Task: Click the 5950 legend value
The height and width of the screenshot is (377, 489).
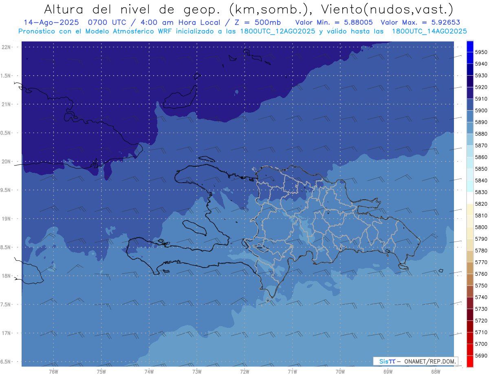Action: coord(481,52)
